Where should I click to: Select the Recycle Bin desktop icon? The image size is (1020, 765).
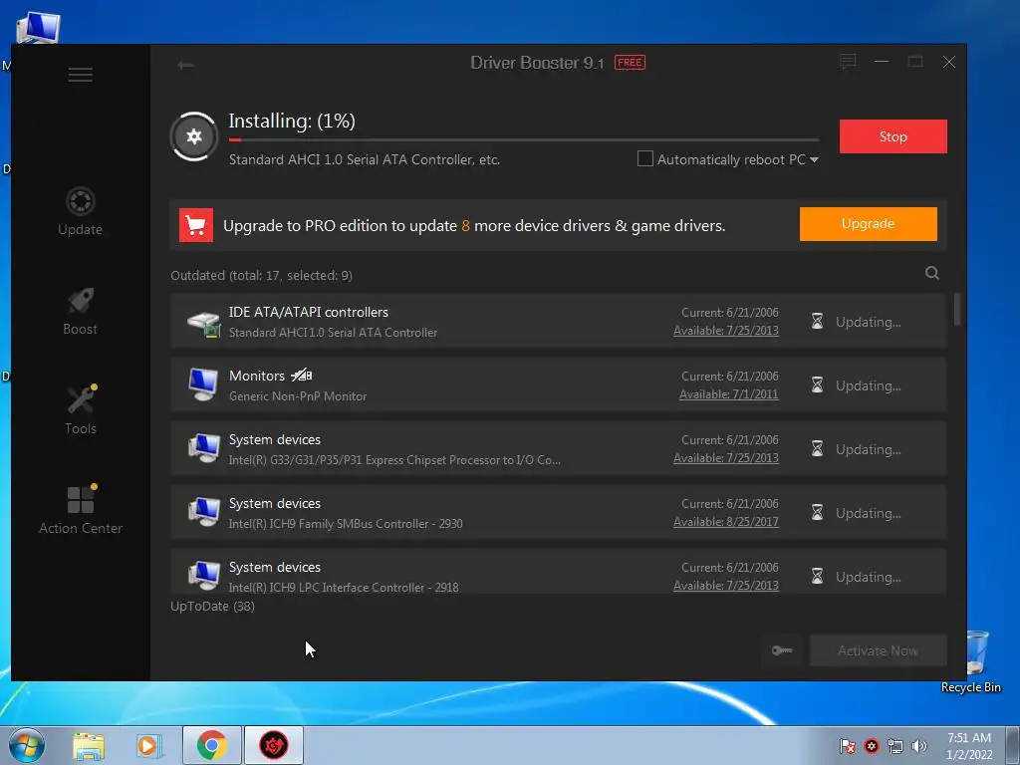(972, 661)
